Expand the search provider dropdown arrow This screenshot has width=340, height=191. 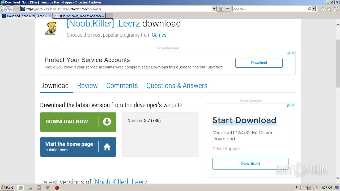pos(314,9)
